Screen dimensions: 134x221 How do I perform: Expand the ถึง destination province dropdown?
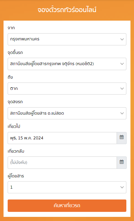point(67,88)
